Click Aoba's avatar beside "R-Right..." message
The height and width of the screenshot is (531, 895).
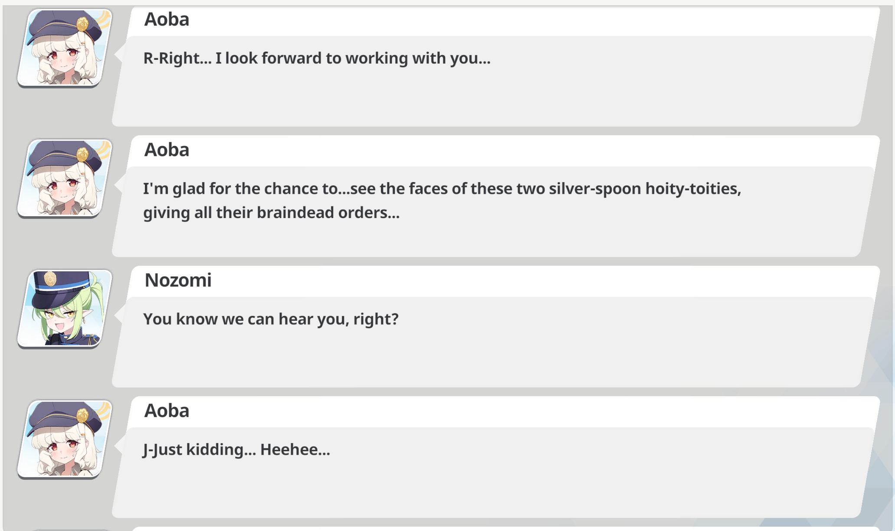pos(65,48)
